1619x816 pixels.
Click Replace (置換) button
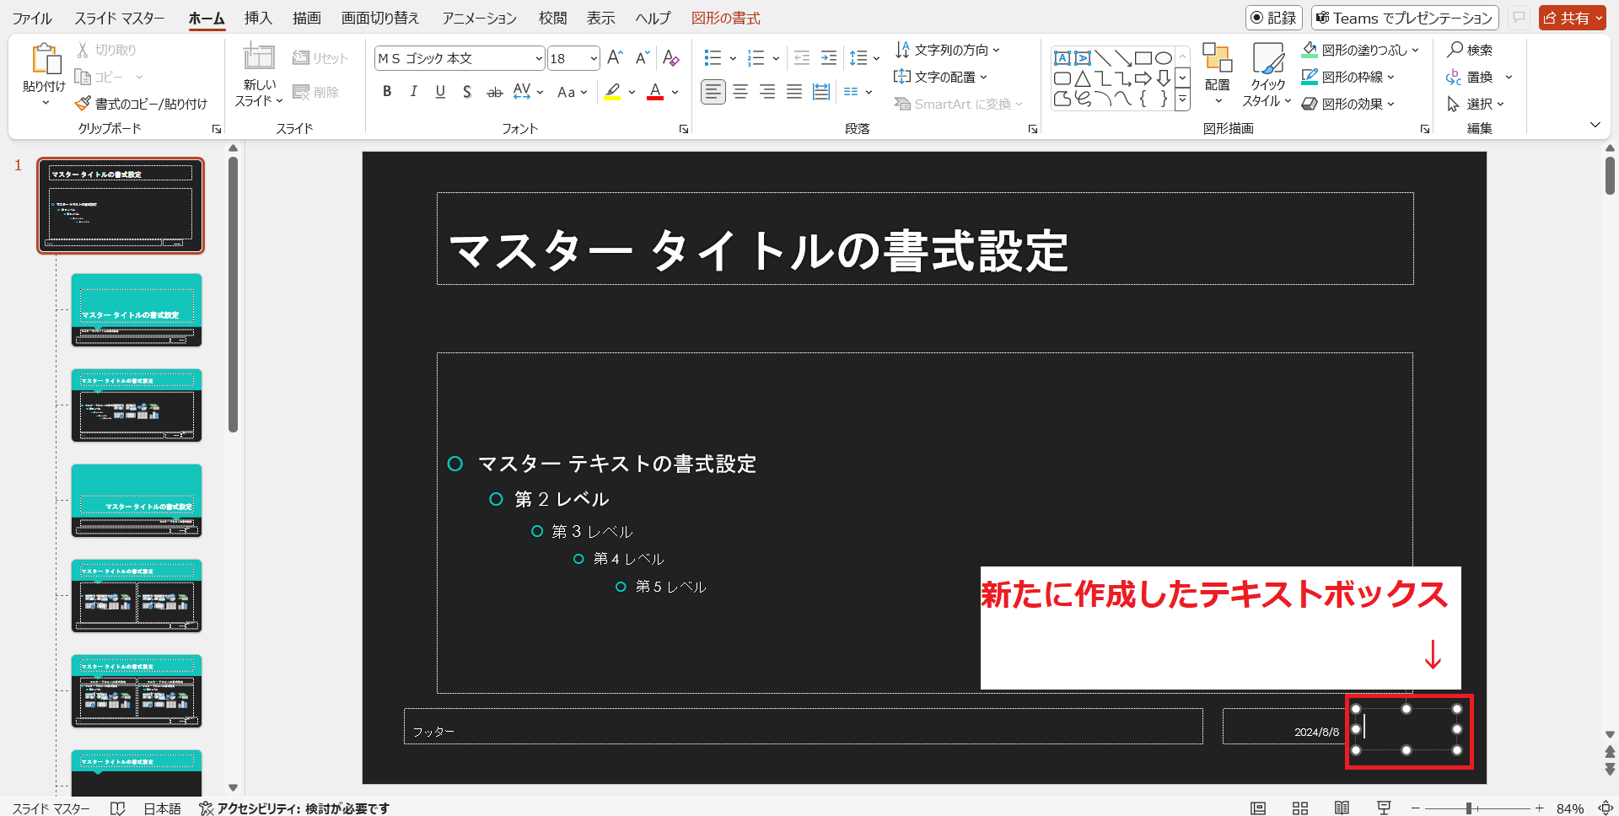[1471, 77]
